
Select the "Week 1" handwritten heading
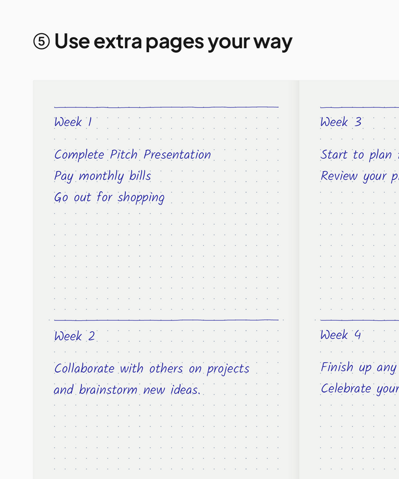coord(73,122)
